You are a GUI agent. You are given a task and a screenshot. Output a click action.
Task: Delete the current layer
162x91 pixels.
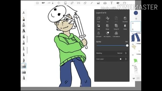pyautogui.click(x=125, y=27)
